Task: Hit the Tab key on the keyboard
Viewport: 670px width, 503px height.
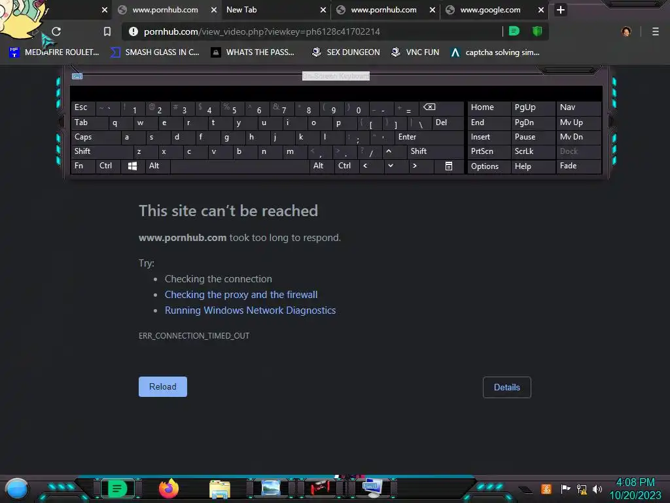Action: coord(89,122)
